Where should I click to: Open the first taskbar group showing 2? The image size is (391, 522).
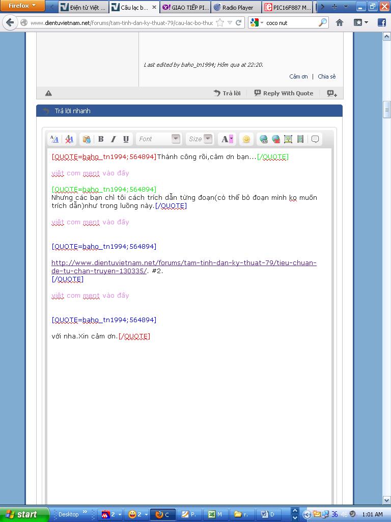tap(111, 515)
